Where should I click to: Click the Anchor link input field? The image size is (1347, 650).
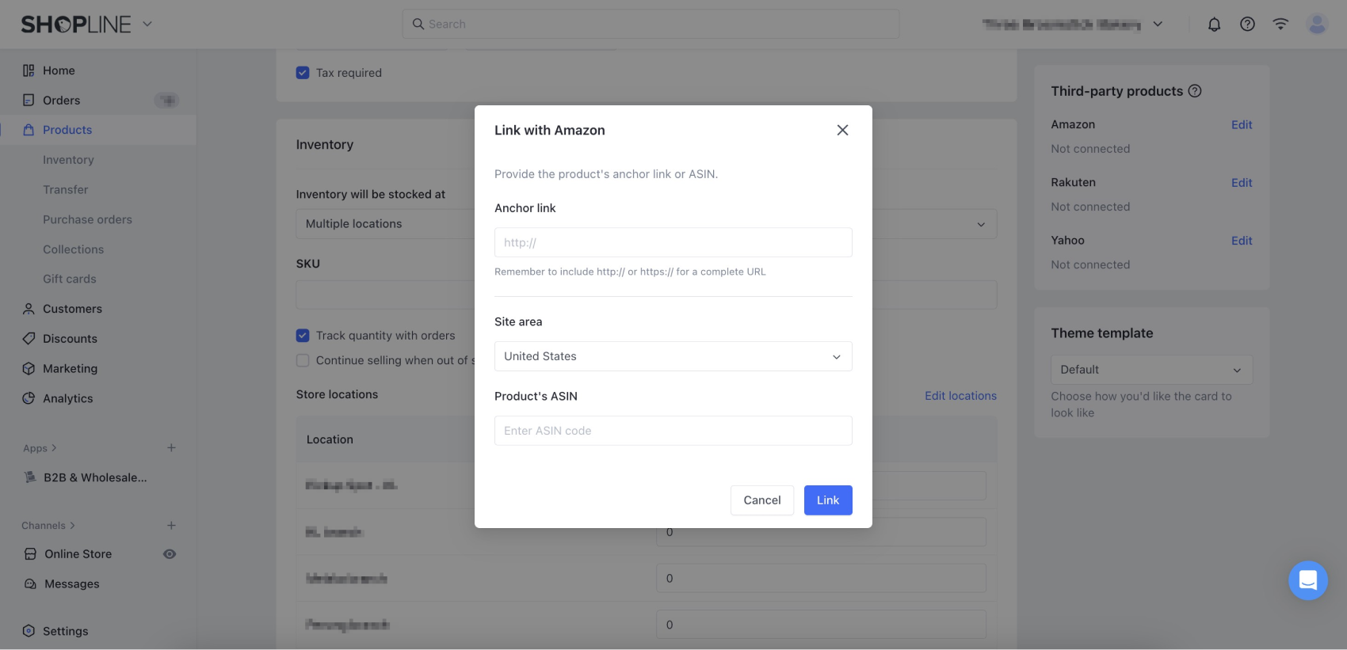click(673, 242)
